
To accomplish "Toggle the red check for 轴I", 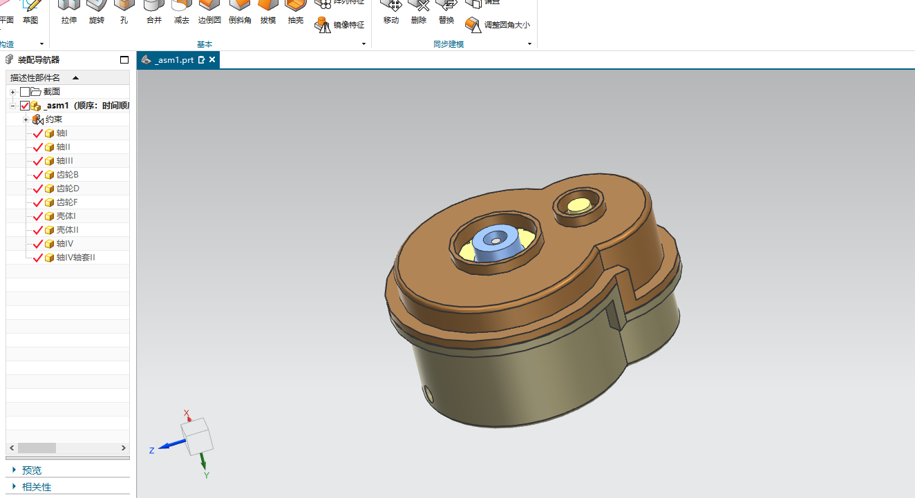I will [x=38, y=133].
